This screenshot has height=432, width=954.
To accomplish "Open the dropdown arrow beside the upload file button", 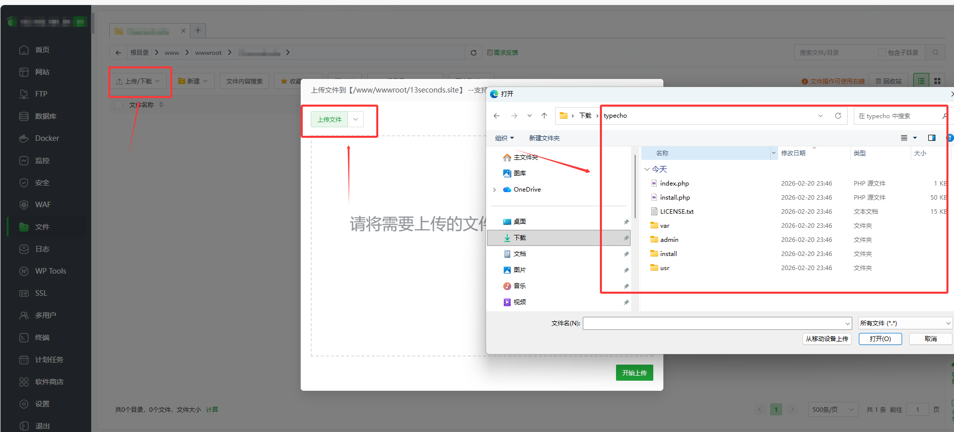I will click(356, 120).
